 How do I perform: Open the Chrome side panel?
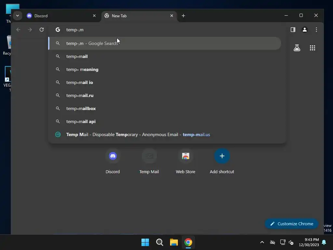point(293,30)
